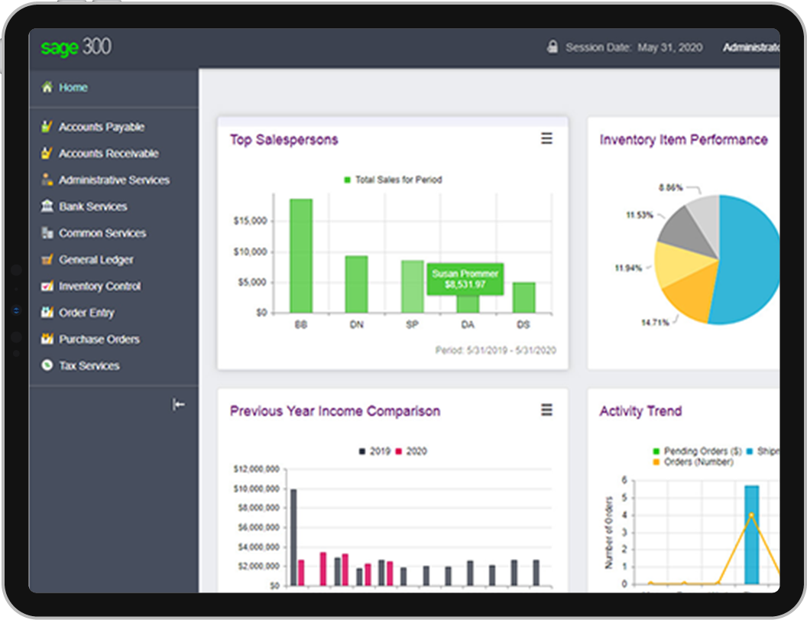Click the DS salesperson bar
Screen dimensions: 807x620
(524, 297)
